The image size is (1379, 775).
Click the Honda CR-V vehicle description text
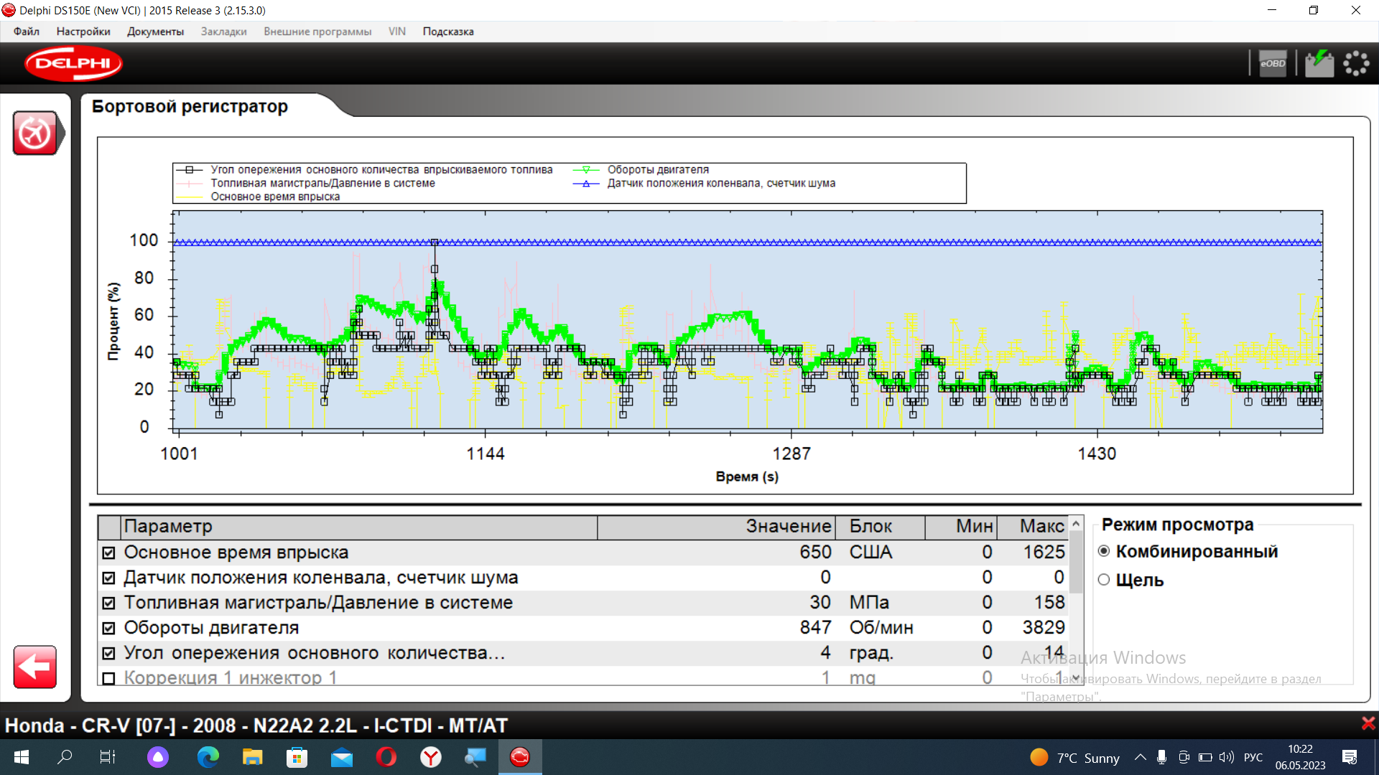click(256, 725)
